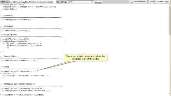This screenshot has height=96, width=171.
Task: Click line 'var platform = window.navigator.platform;'
Action: tap(22, 95)
